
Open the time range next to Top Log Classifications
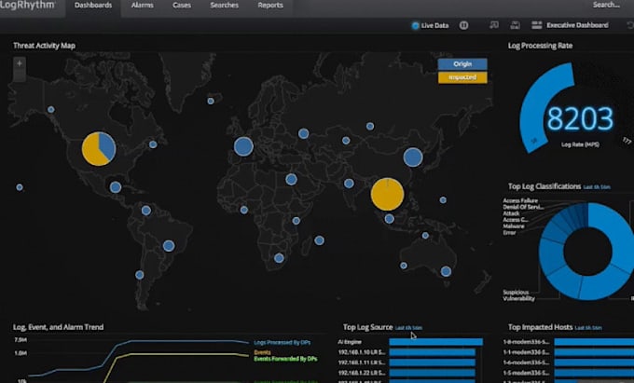(x=597, y=187)
